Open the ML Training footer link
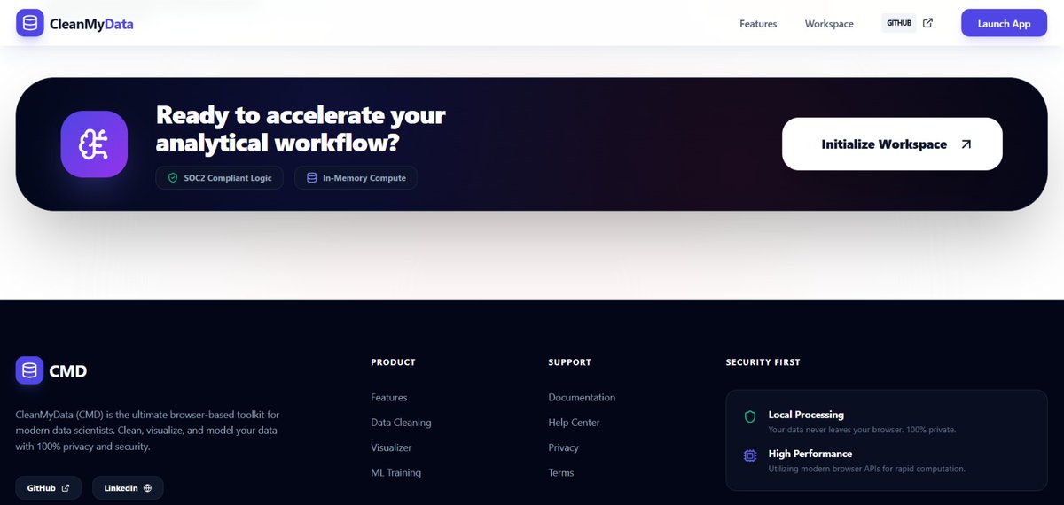Screen dimensions: 1064x505 [x=395, y=472]
